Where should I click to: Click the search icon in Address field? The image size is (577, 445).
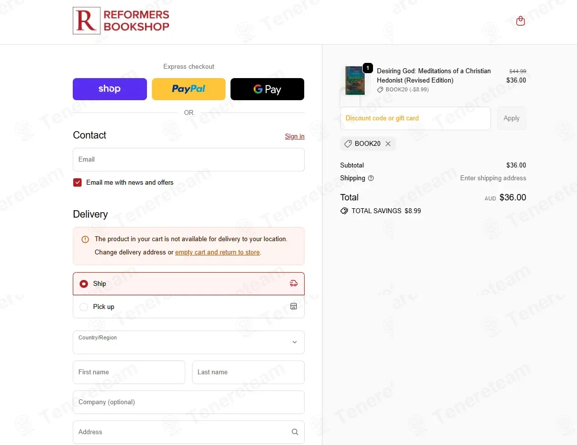[295, 432]
